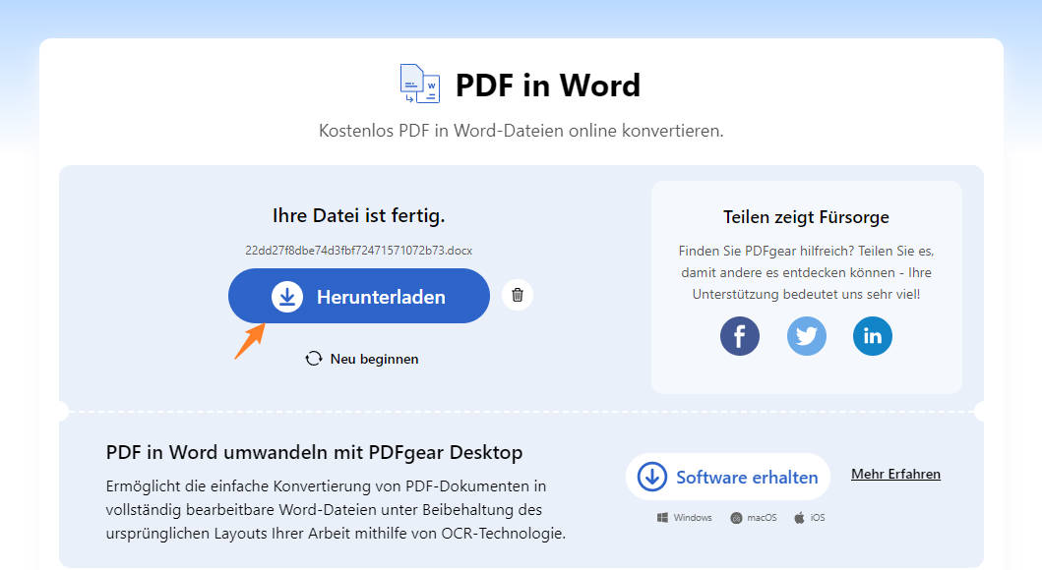
Task: Click the PDF in Word page title
Action: click(548, 85)
